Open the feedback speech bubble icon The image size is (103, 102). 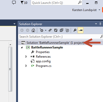tap(14, 3)
